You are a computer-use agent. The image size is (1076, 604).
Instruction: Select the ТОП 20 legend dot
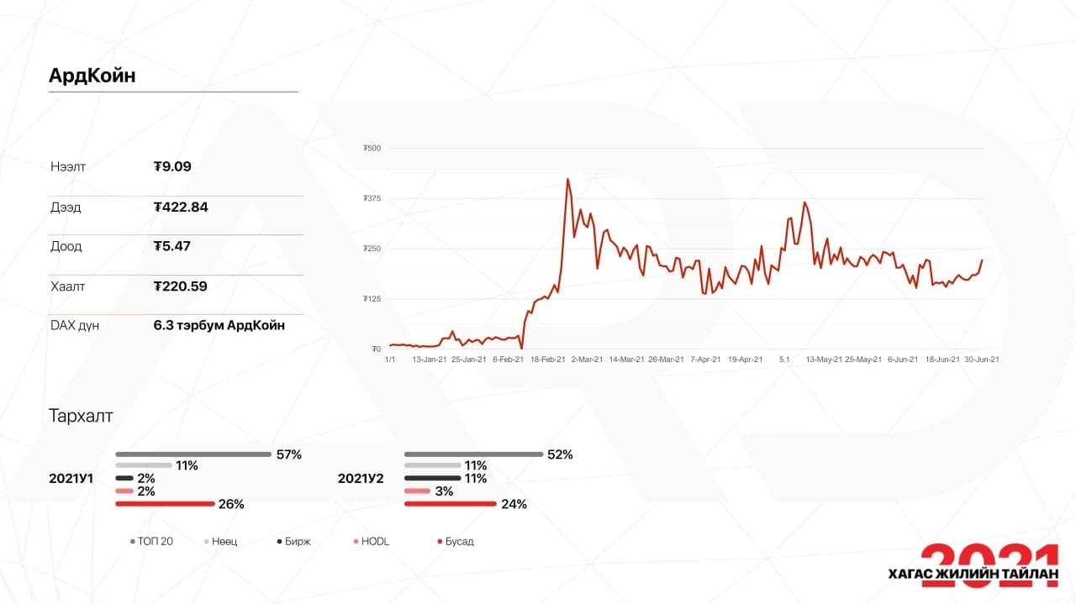133,542
